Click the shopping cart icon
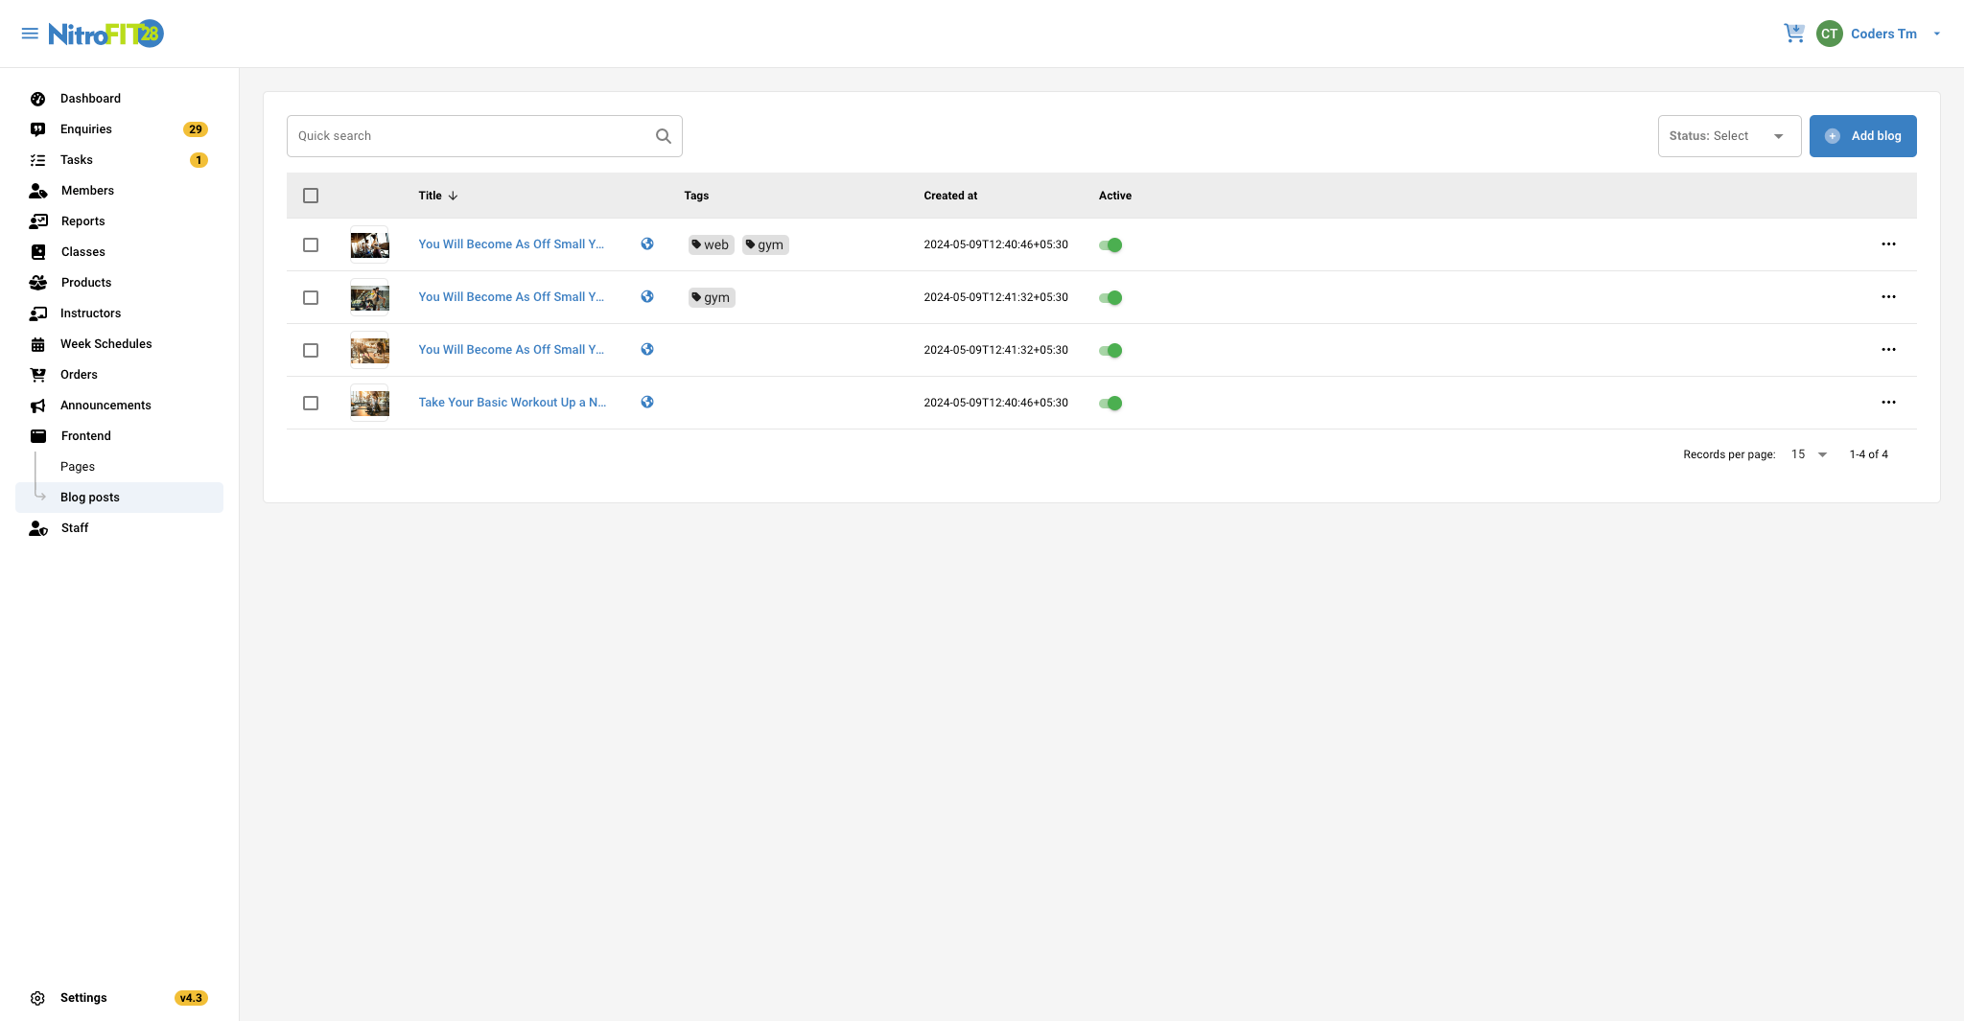This screenshot has width=1964, height=1021. tap(1793, 34)
